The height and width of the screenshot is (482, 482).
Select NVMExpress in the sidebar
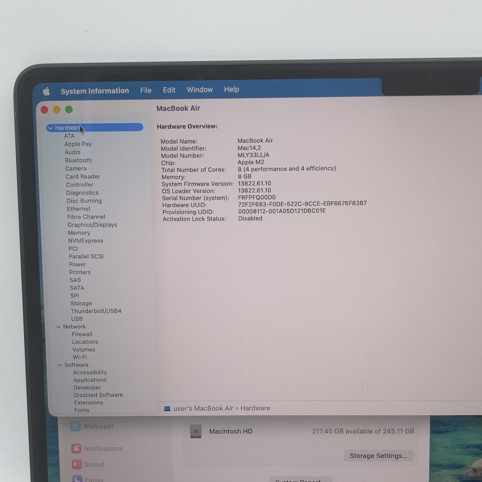click(x=86, y=241)
